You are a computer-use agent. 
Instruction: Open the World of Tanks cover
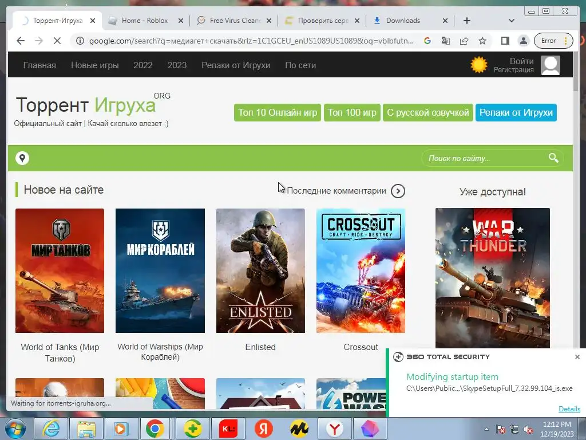[60, 270]
